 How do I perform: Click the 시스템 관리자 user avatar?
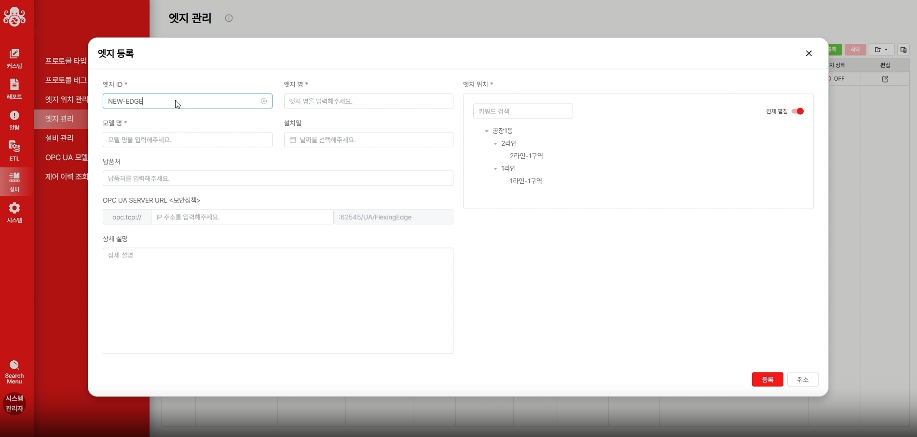click(x=14, y=403)
